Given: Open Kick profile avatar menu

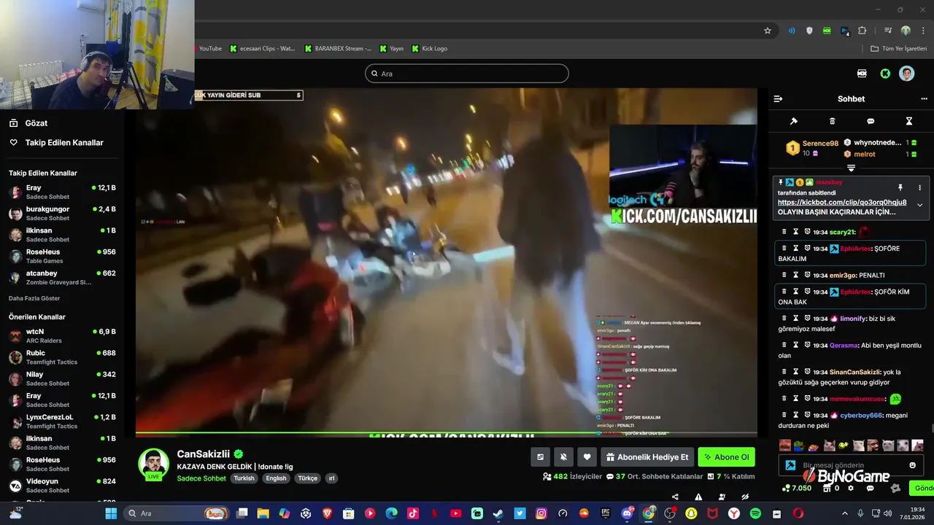Looking at the screenshot, I should click(906, 74).
